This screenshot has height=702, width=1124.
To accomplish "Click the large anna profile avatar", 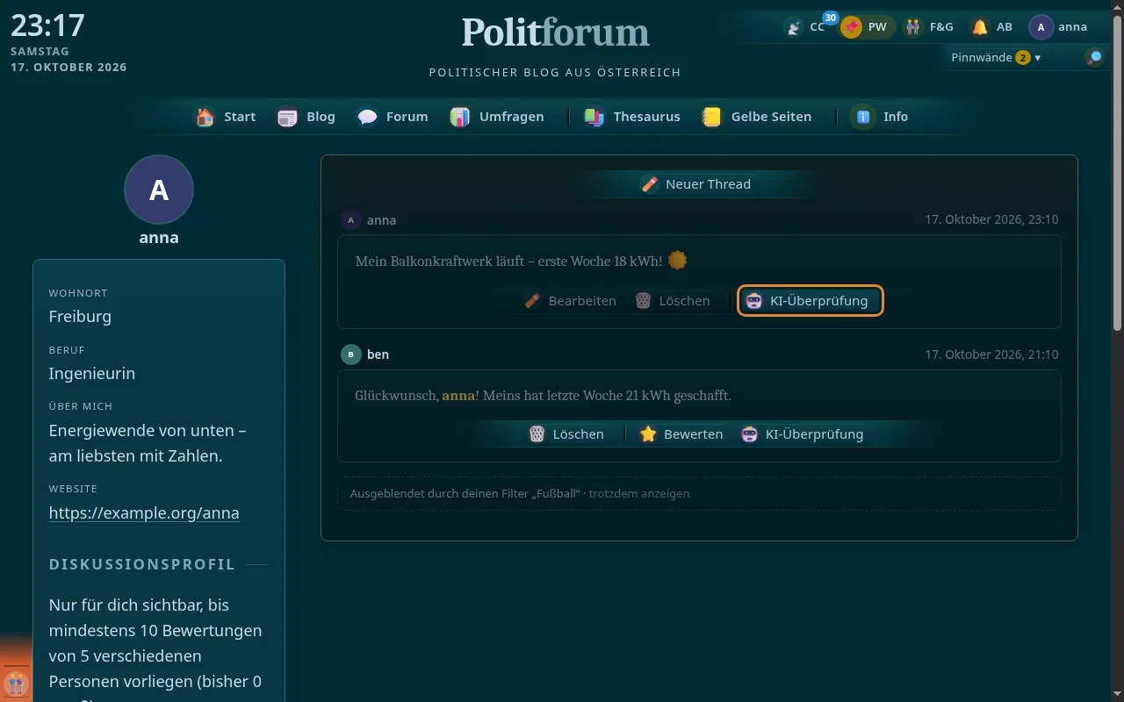I will (159, 190).
